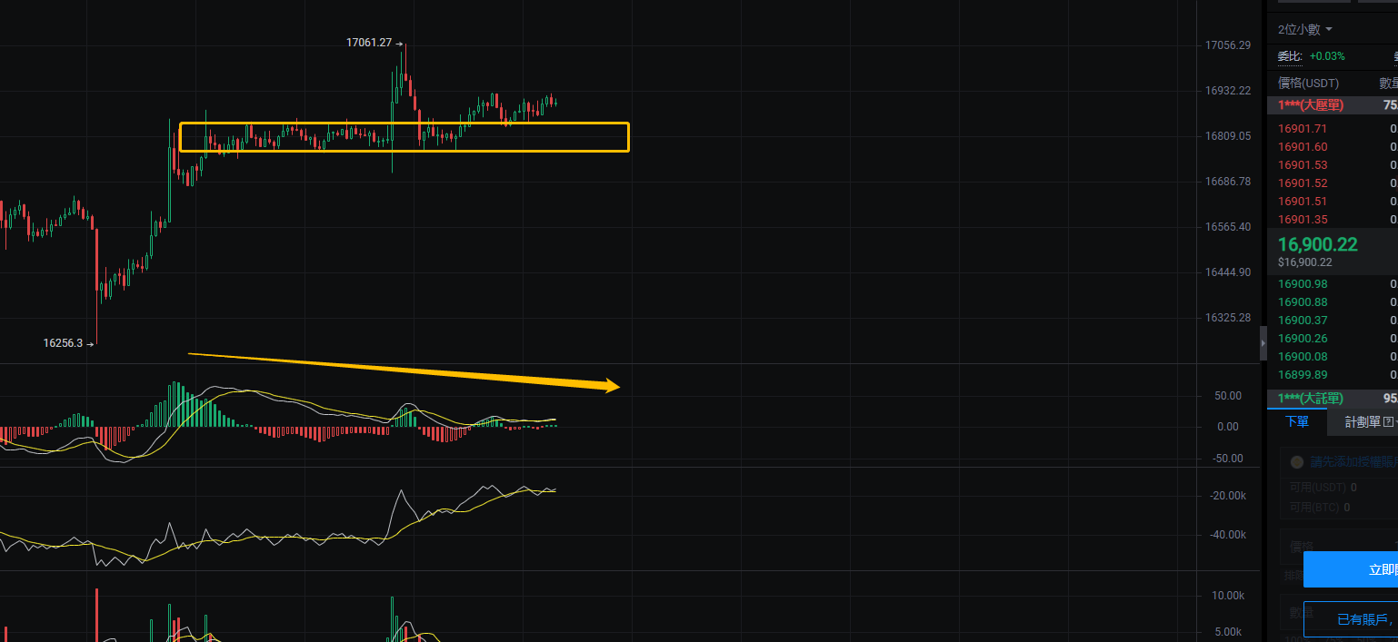Click the 價格(USDT) column header
Viewport: 1398px width, 642px height.
(x=1308, y=83)
